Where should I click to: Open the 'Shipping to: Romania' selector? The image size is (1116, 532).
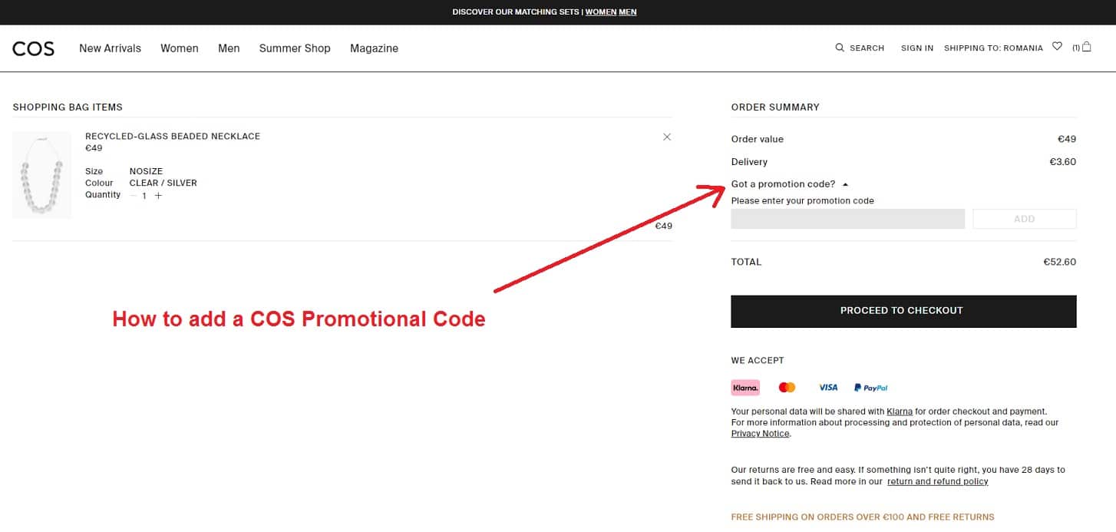click(x=994, y=48)
